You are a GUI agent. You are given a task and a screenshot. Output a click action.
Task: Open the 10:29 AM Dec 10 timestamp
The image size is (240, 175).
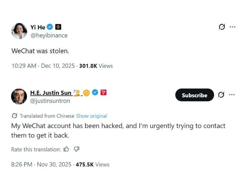[x=43, y=66]
